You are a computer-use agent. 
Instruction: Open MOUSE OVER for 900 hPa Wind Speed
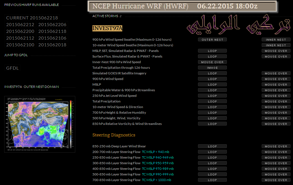pyautogui.click(x=276, y=79)
